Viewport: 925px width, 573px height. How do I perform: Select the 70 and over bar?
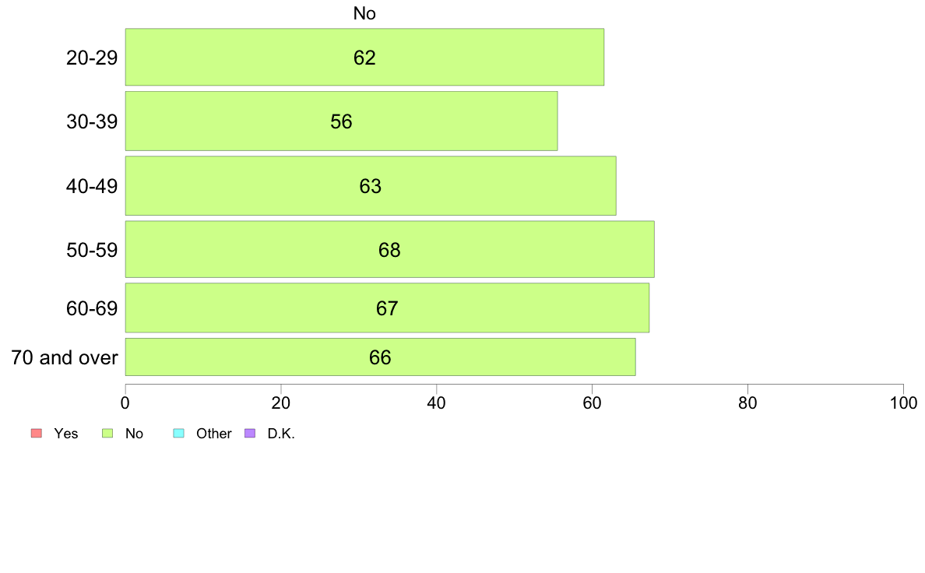[381, 357]
